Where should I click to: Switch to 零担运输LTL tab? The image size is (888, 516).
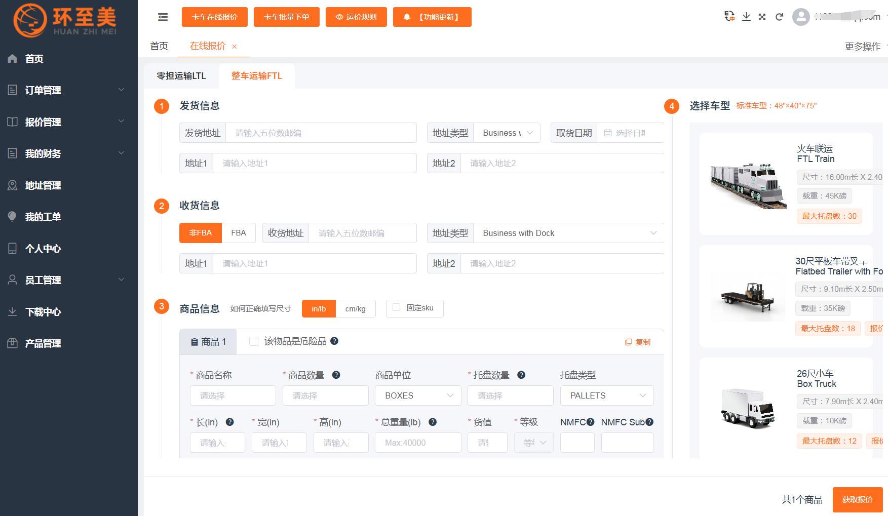click(181, 76)
